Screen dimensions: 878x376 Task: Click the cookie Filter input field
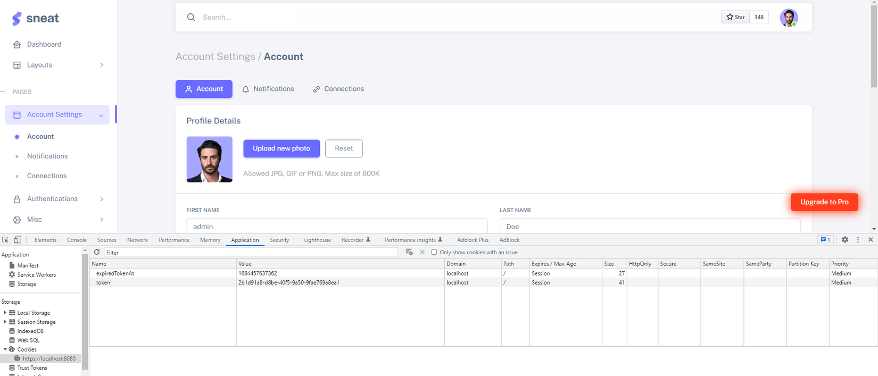tap(250, 253)
